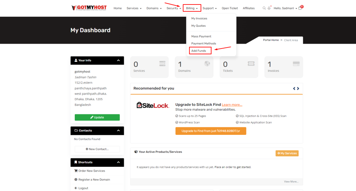Expand the Domains dropdown menu

(154, 8)
